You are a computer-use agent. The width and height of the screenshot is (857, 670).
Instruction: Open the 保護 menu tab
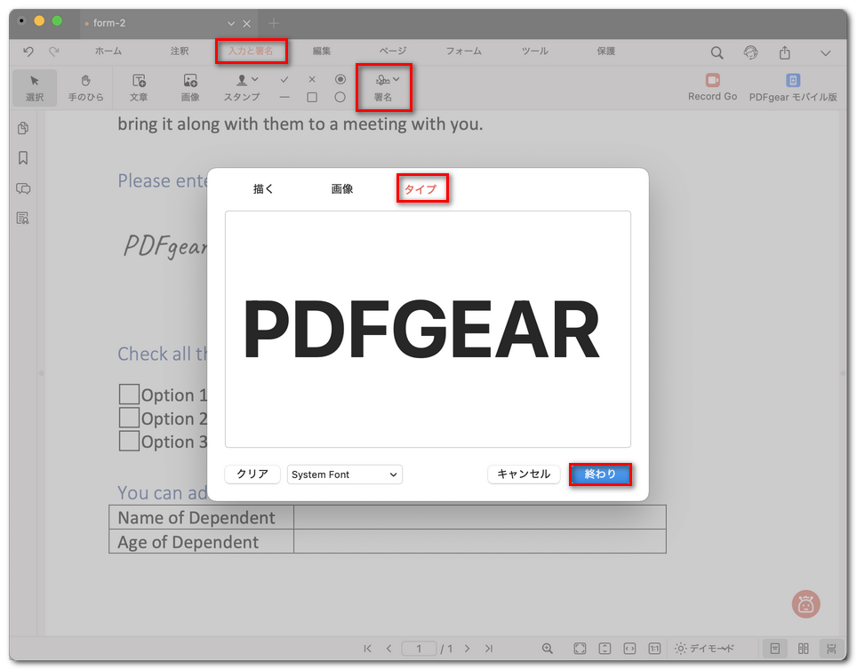[x=606, y=51]
